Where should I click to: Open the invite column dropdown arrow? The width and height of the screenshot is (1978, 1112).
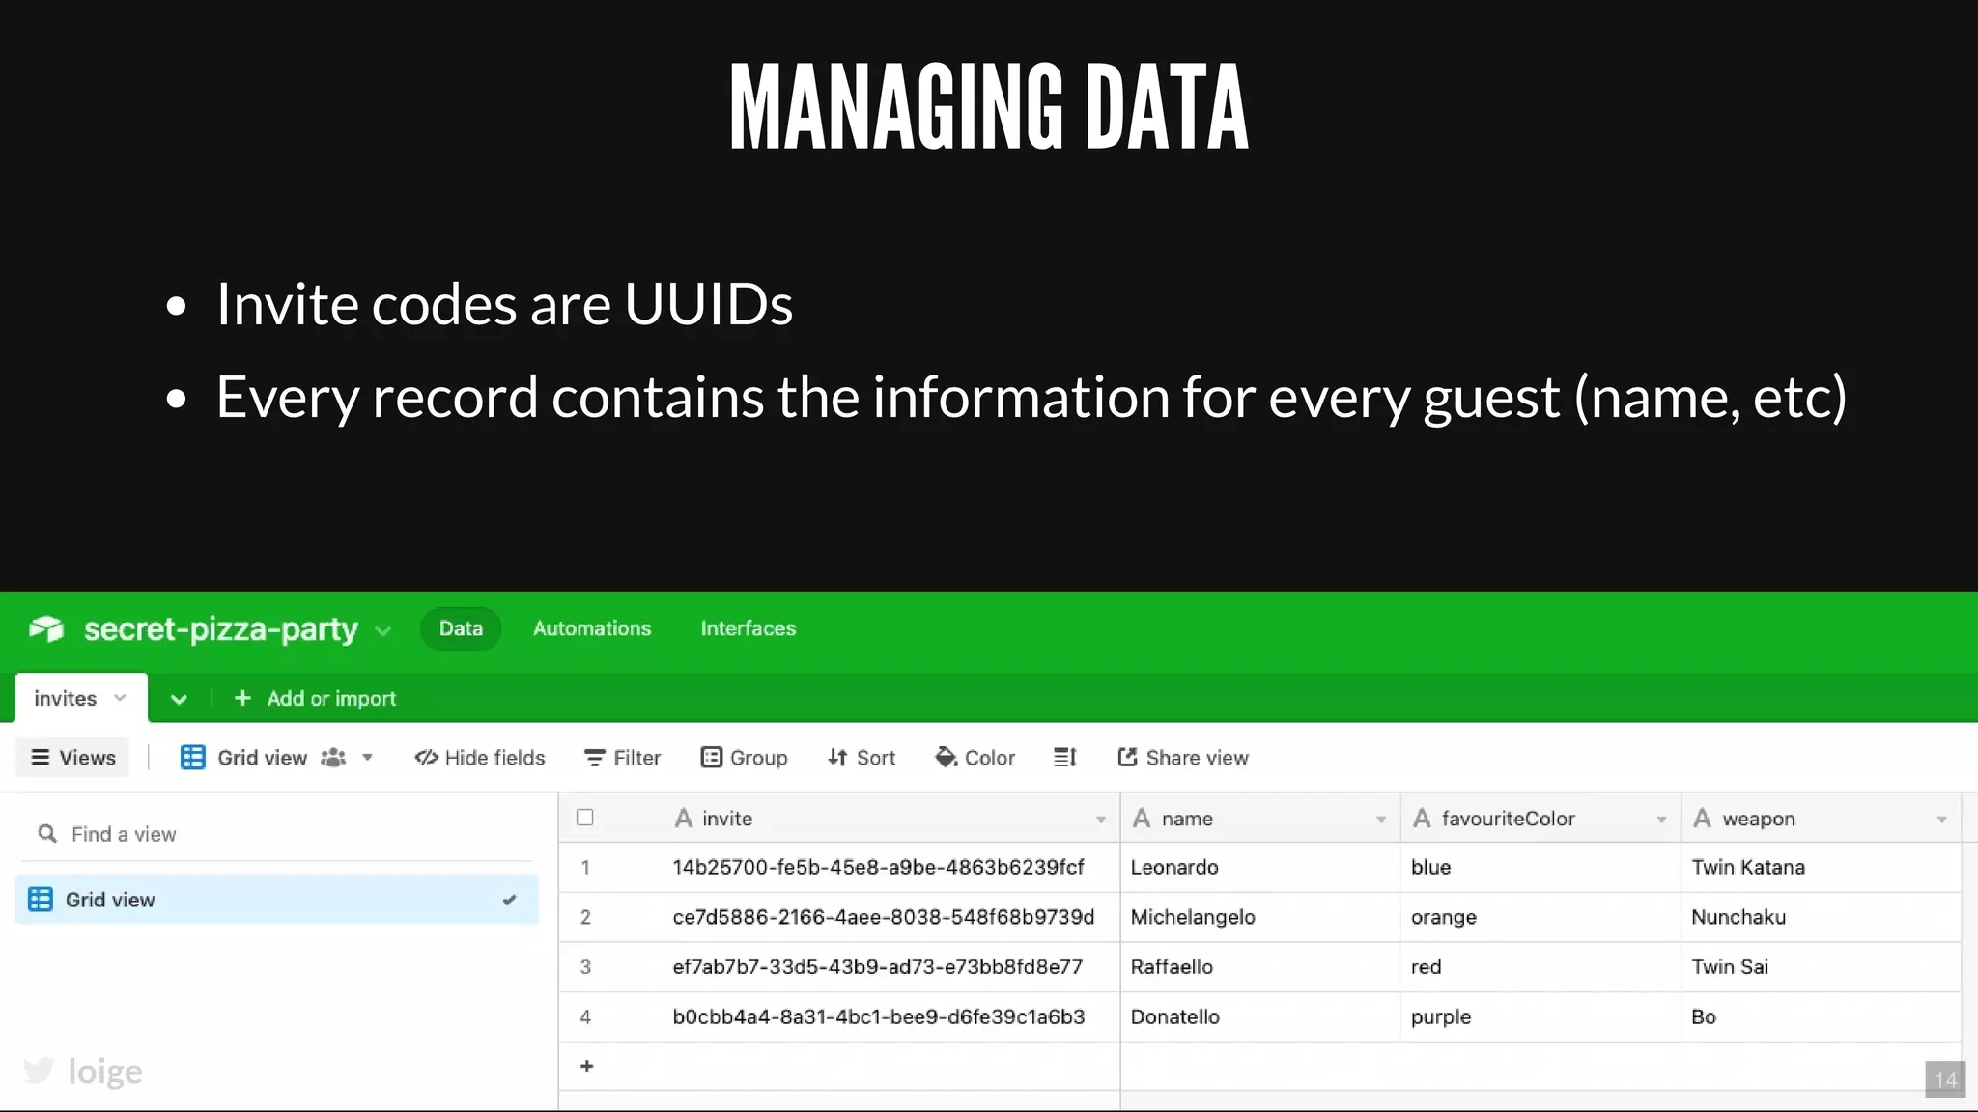[x=1100, y=820]
